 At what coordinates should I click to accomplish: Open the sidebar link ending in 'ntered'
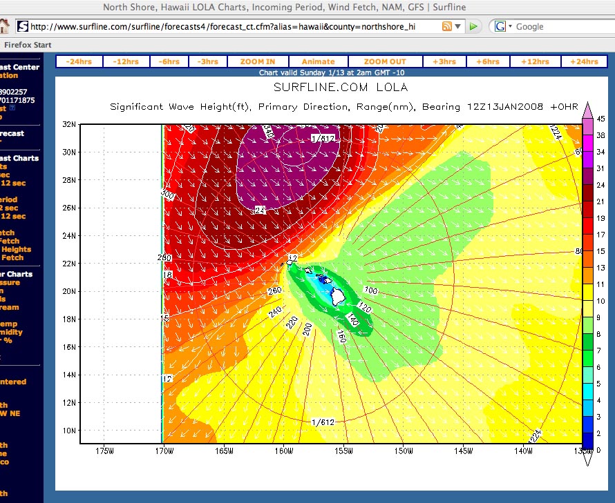[13, 382]
